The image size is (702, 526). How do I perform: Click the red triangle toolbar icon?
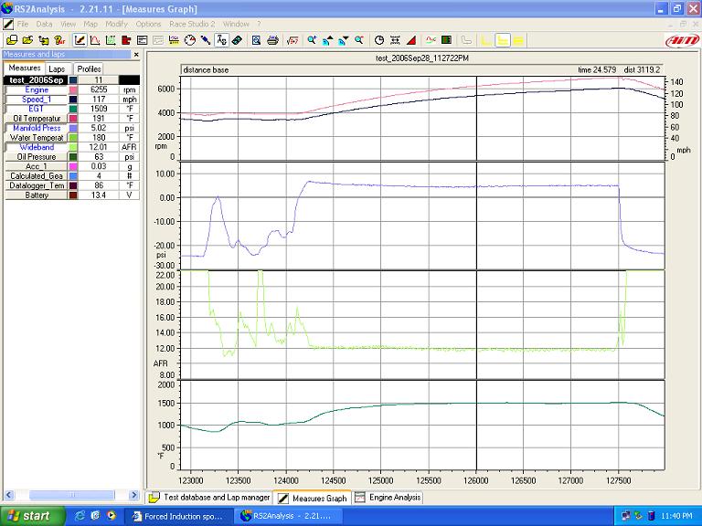pos(410,40)
